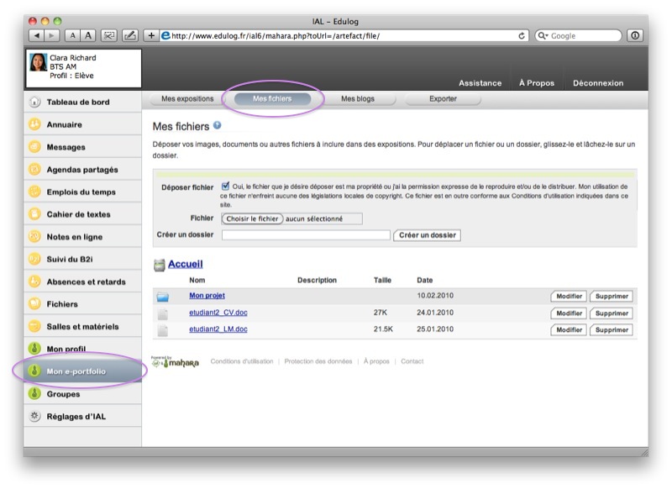The image size is (672, 489).
Task: Toggle the copyright permission checkbox
Action: point(225,187)
